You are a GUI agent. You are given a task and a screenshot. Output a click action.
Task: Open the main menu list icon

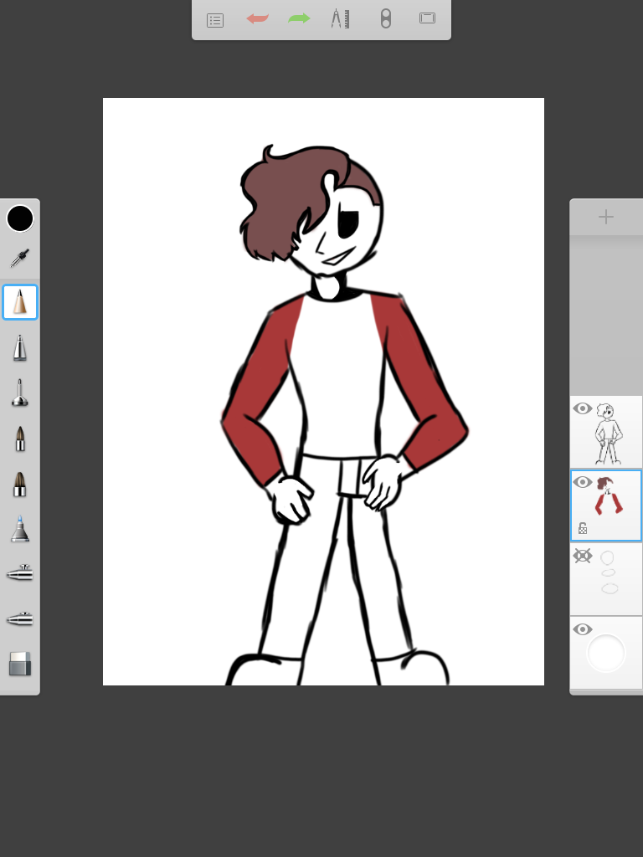(215, 19)
